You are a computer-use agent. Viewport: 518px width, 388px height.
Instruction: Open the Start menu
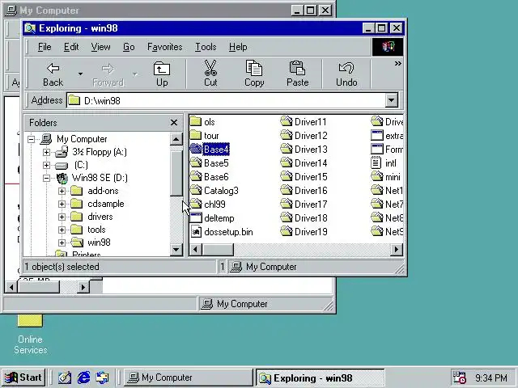pyautogui.click(x=23, y=377)
